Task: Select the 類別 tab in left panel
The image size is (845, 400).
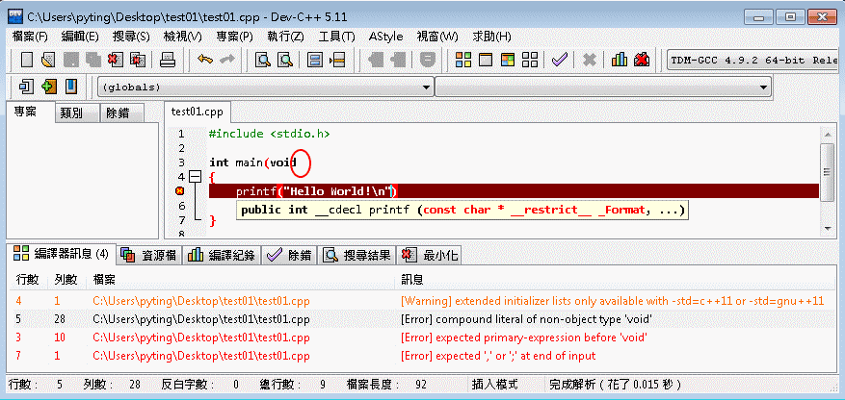Action: point(70,112)
